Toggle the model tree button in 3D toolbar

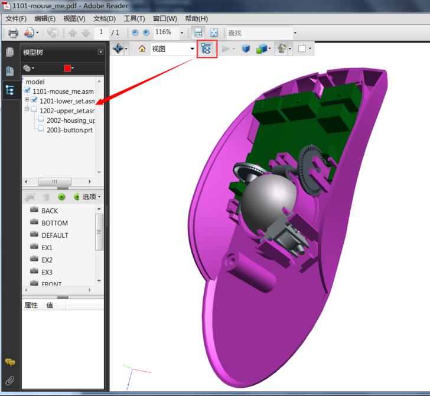(206, 49)
